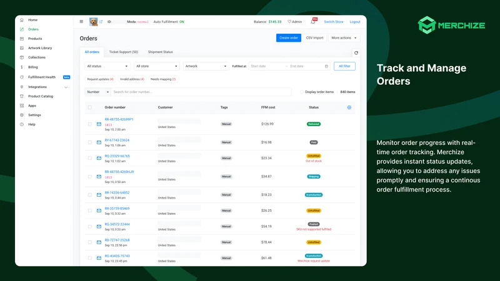Viewport: 500px width, 281px height.
Task: Click the refresh orders icon
Action: tap(356, 53)
